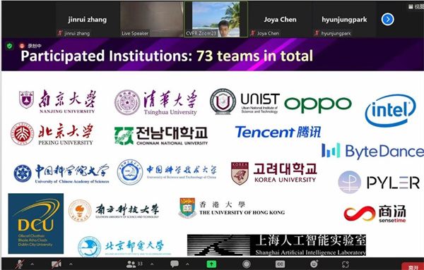Open reactions with the smiley icon

coord(314,264)
